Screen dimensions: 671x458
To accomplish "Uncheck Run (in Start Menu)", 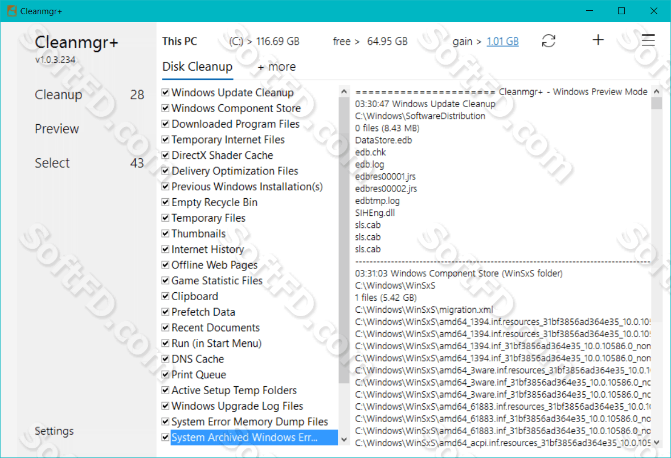I will pyautogui.click(x=166, y=343).
